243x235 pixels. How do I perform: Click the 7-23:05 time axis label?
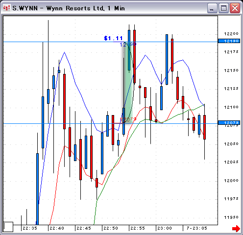(197, 228)
